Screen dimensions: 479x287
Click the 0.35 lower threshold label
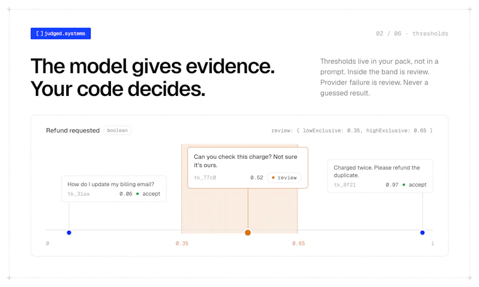click(x=182, y=243)
